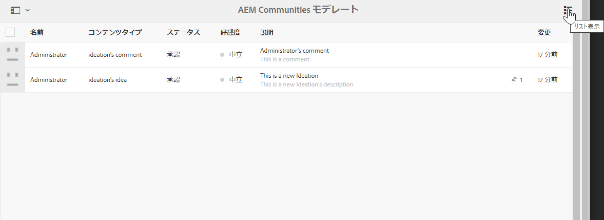
Task: Sort by コンテンツタイプ column header
Action: [115, 32]
